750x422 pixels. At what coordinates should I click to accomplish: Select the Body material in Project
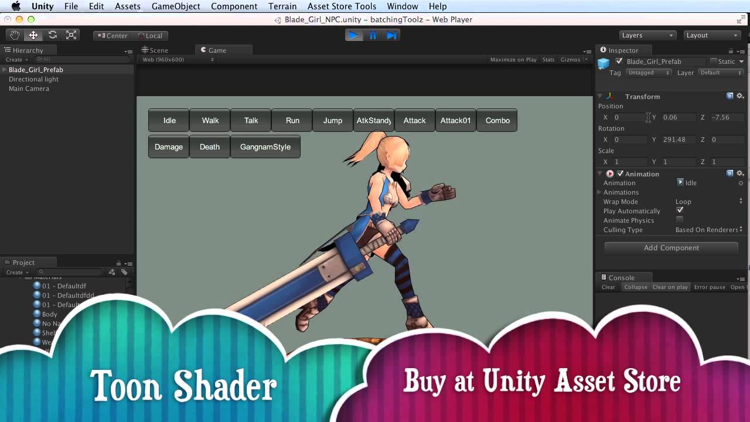pyautogui.click(x=45, y=314)
